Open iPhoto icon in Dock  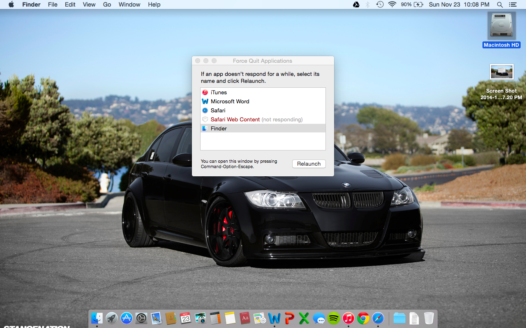pyautogui.click(x=201, y=318)
